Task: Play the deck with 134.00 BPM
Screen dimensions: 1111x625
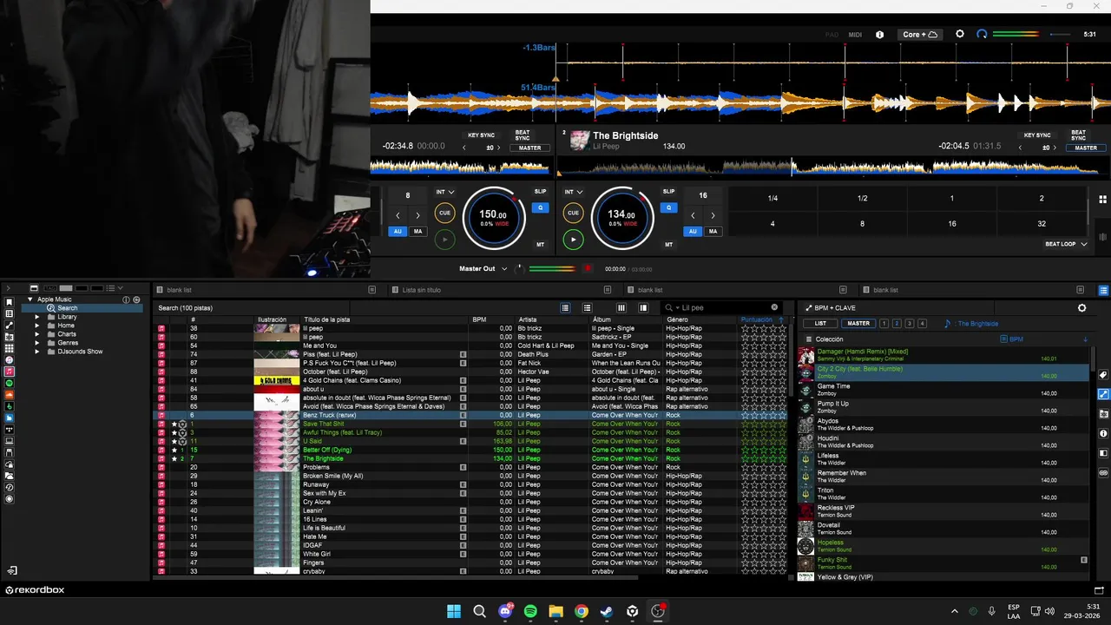Action: coord(573,239)
